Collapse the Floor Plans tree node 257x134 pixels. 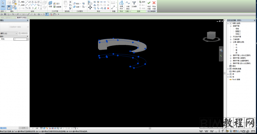tap(231, 26)
